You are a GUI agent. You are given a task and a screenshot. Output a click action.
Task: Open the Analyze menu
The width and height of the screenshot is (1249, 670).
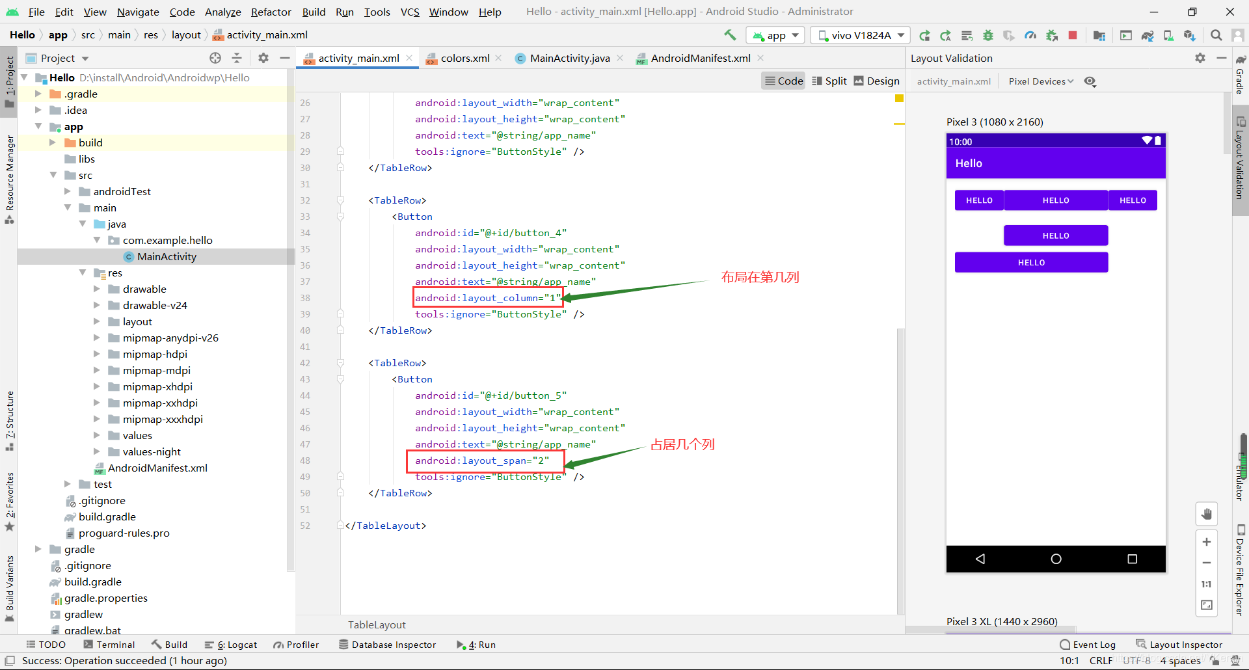pyautogui.click(x=222, y=12)
